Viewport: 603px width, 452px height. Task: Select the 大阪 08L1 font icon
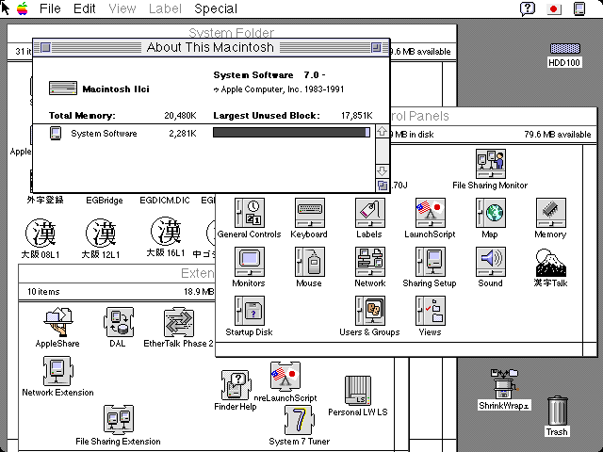[x=41, y=233]
